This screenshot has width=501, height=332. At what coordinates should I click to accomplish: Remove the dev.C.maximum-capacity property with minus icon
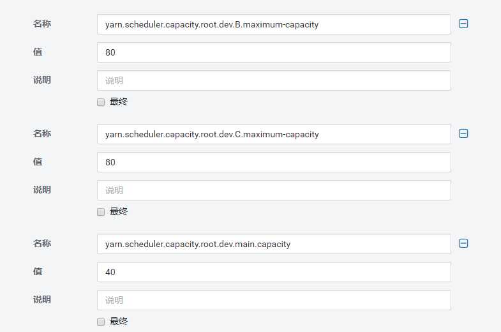point(463,133)
